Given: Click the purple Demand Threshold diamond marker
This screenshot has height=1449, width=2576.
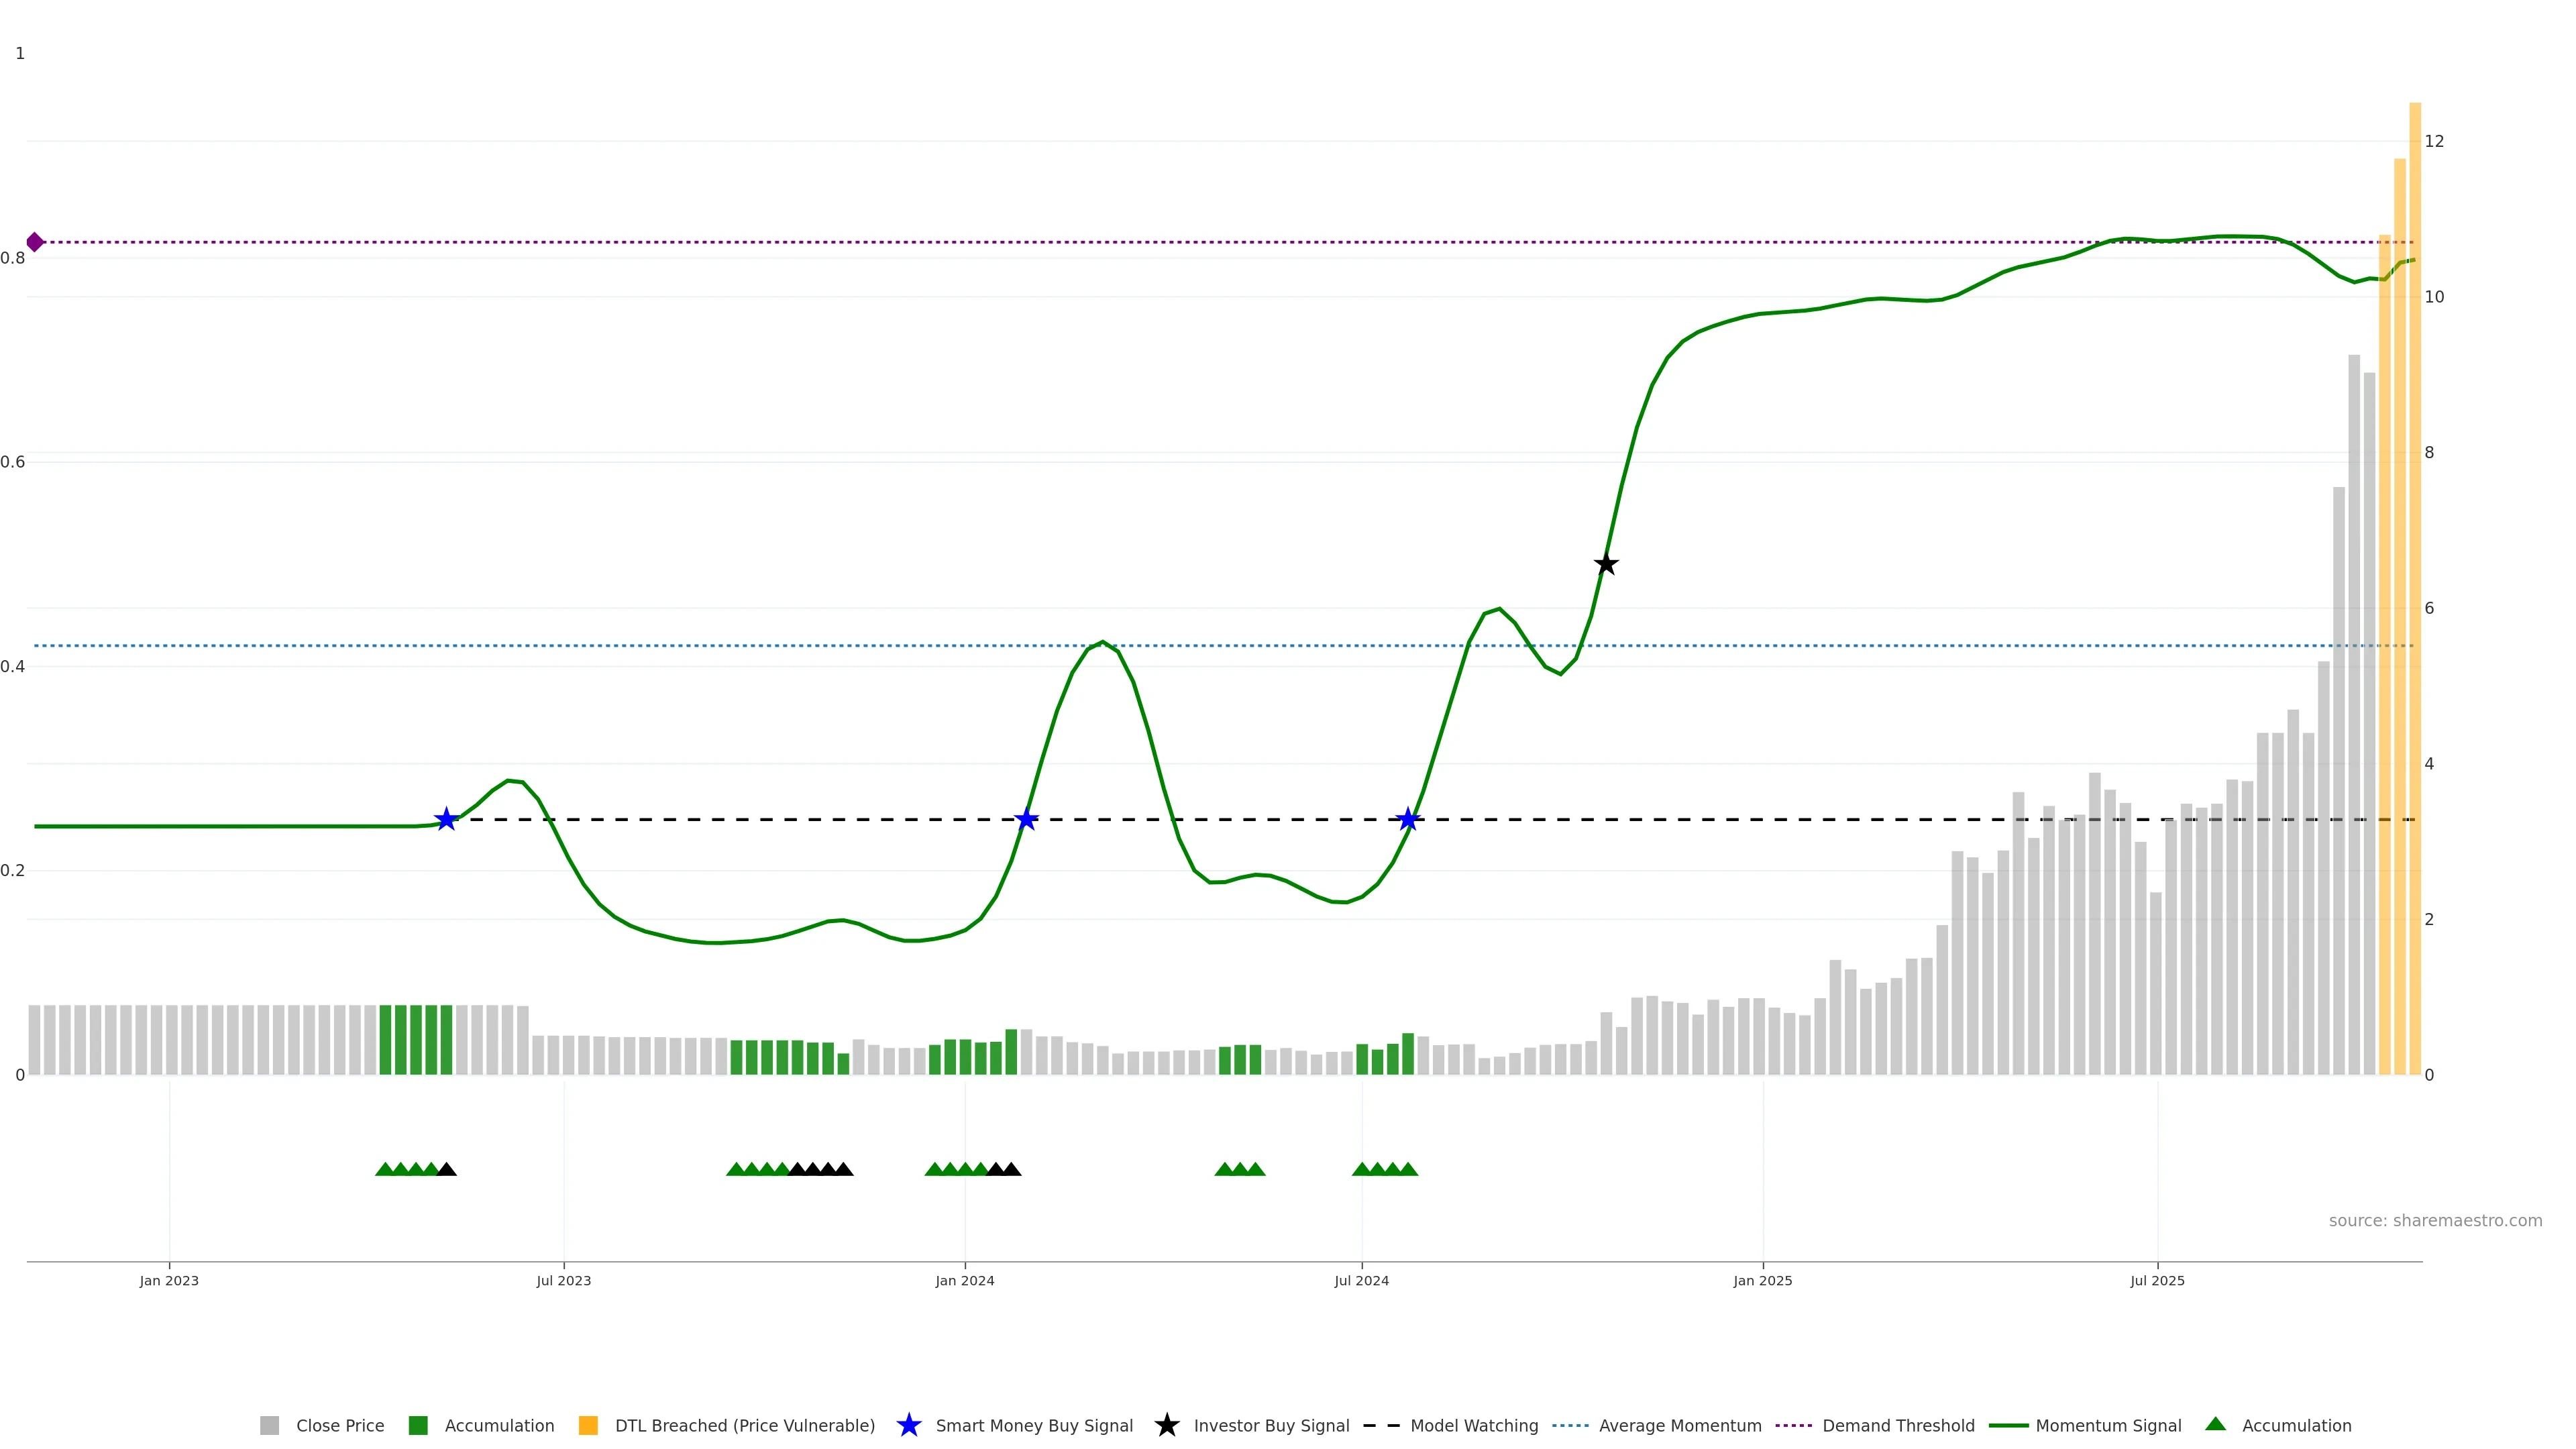Looking at the screenshot, I should click(x=35, y=242).
